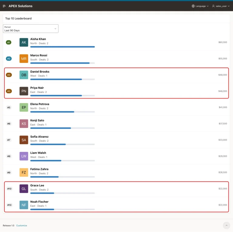Click Sofia Alvarez's SA avatar
Image resolution: width=233 pixels, height=232 pixels.
[24, 140]
